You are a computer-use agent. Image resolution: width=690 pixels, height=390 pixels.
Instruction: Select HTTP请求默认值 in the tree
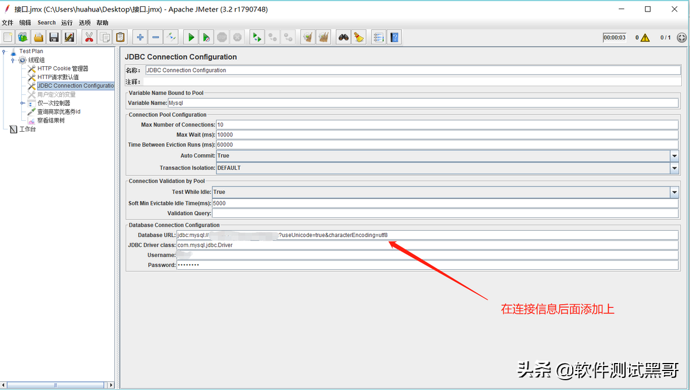[58, 77]
